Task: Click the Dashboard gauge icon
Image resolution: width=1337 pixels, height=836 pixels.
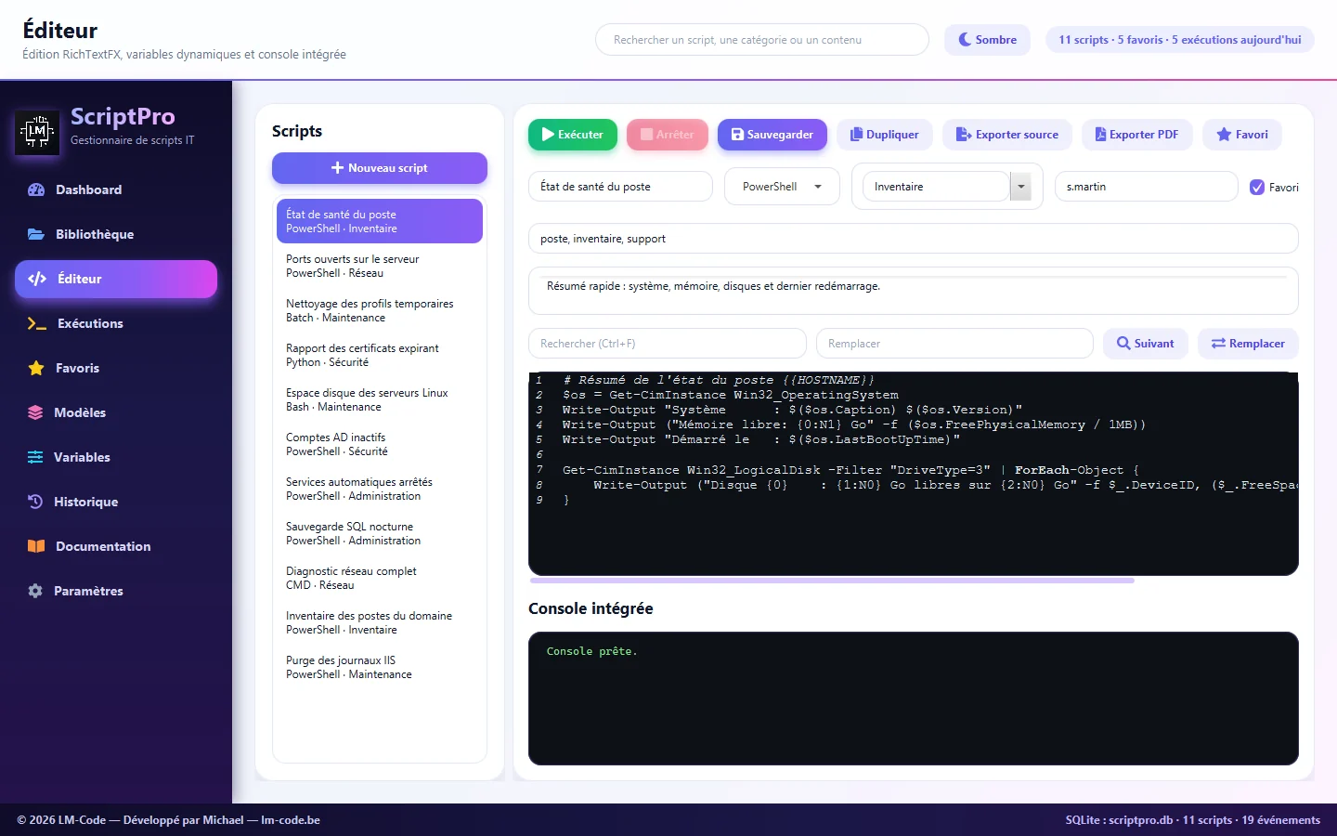Action: coord(36,189)
